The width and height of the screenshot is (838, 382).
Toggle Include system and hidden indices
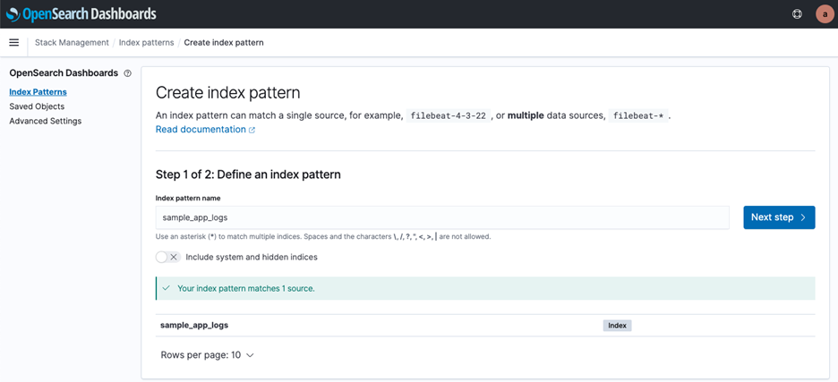point(167,257)
